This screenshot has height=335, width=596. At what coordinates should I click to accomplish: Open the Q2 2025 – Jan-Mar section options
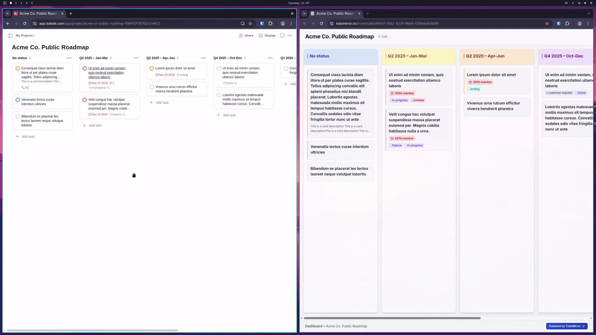(136, 58)
